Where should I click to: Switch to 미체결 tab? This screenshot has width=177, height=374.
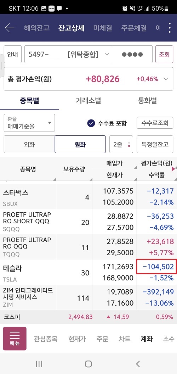pos(103,28)
